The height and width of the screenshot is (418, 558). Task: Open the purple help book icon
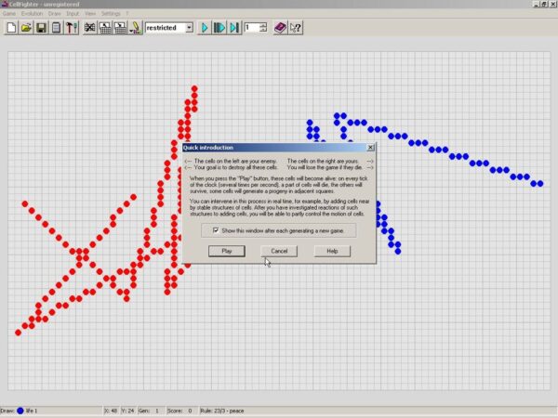click(280, 28)
